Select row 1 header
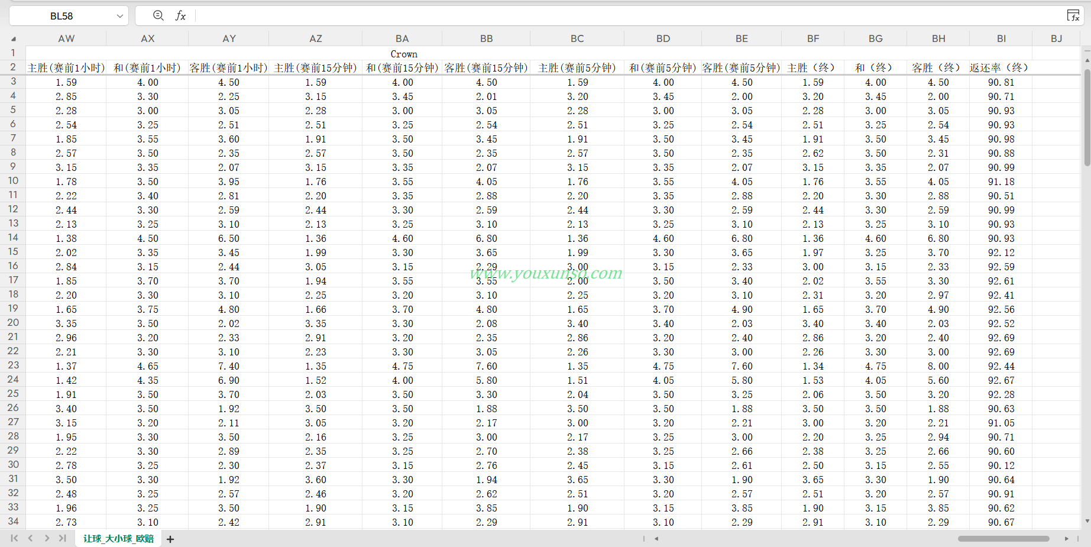The height and width of the screenshot is (547, 1091). pos(13,53)
